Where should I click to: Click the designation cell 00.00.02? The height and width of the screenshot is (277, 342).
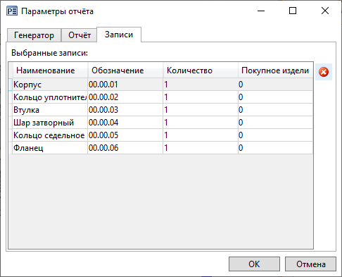[x=125, y=97]
